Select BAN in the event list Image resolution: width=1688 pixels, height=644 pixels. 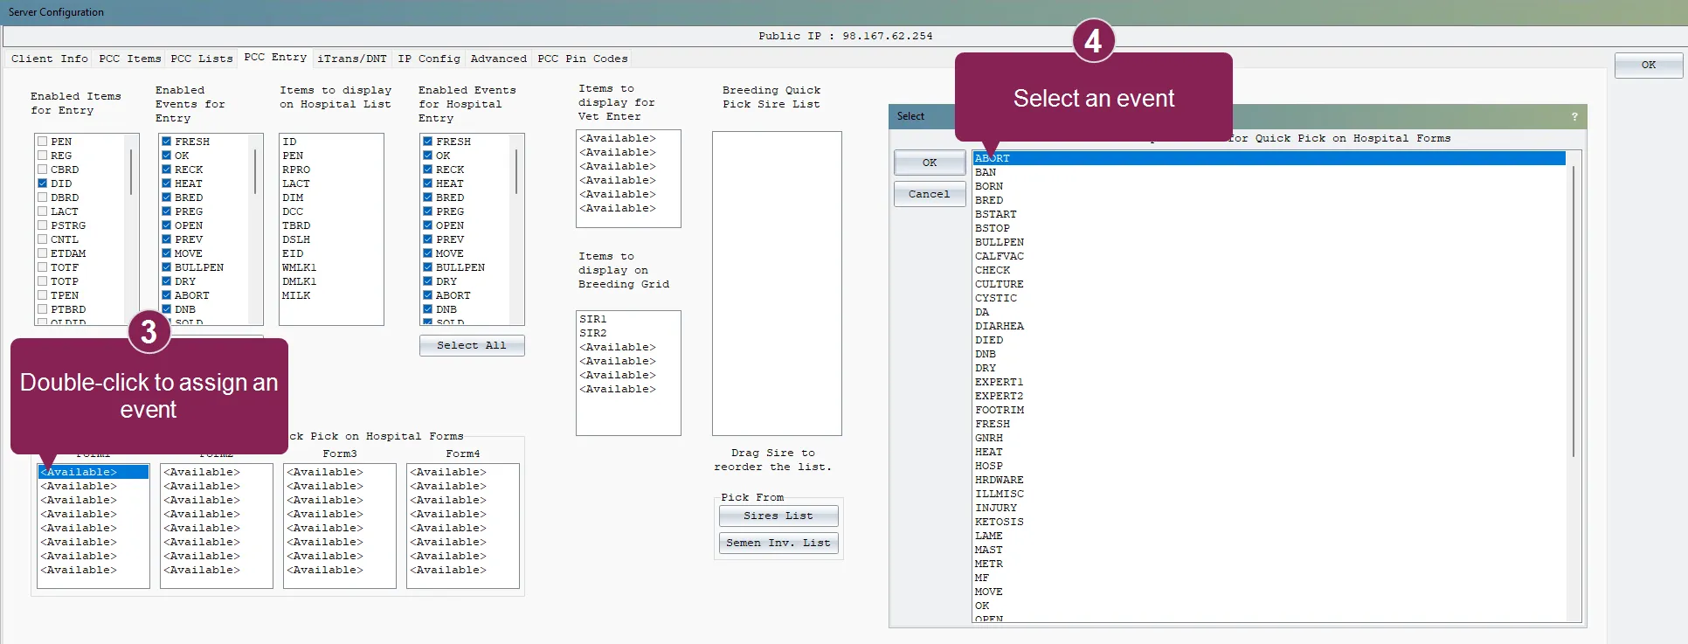(986, 172)
